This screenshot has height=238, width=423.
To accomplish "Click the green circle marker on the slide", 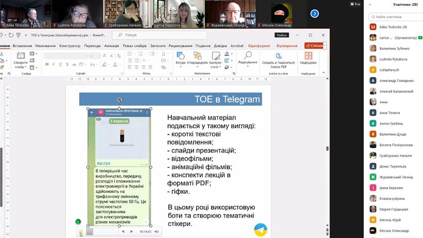I will coord(78,222).
